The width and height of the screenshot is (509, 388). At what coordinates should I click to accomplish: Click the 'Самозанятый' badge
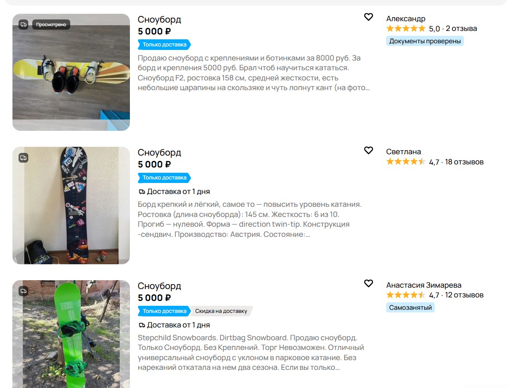click(x=410, y=308)
